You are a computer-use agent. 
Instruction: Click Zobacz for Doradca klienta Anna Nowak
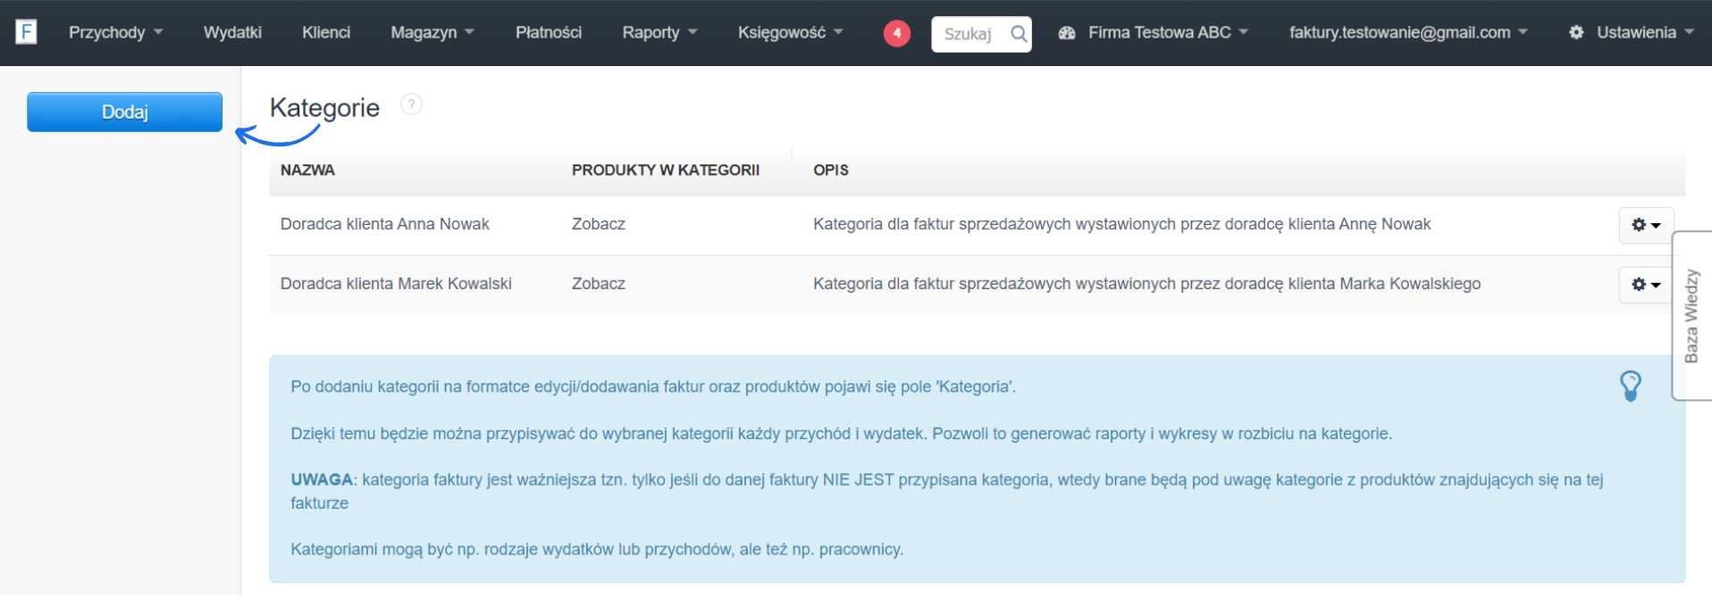[599, 224]
